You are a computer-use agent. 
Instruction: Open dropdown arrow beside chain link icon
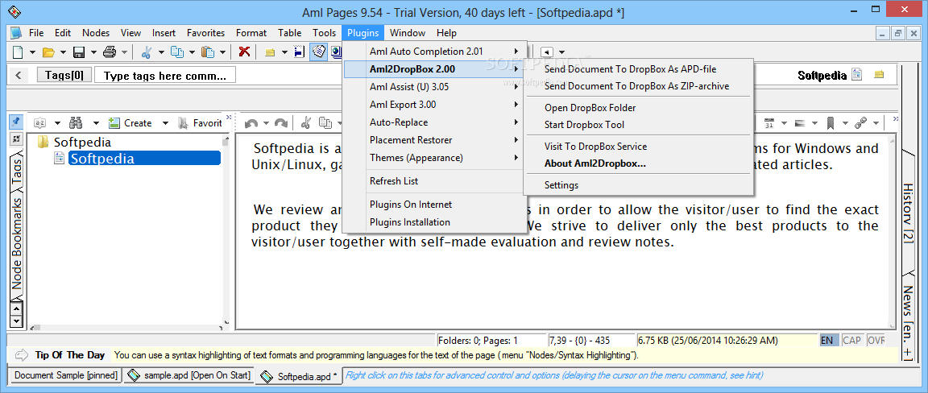[876, 123]
